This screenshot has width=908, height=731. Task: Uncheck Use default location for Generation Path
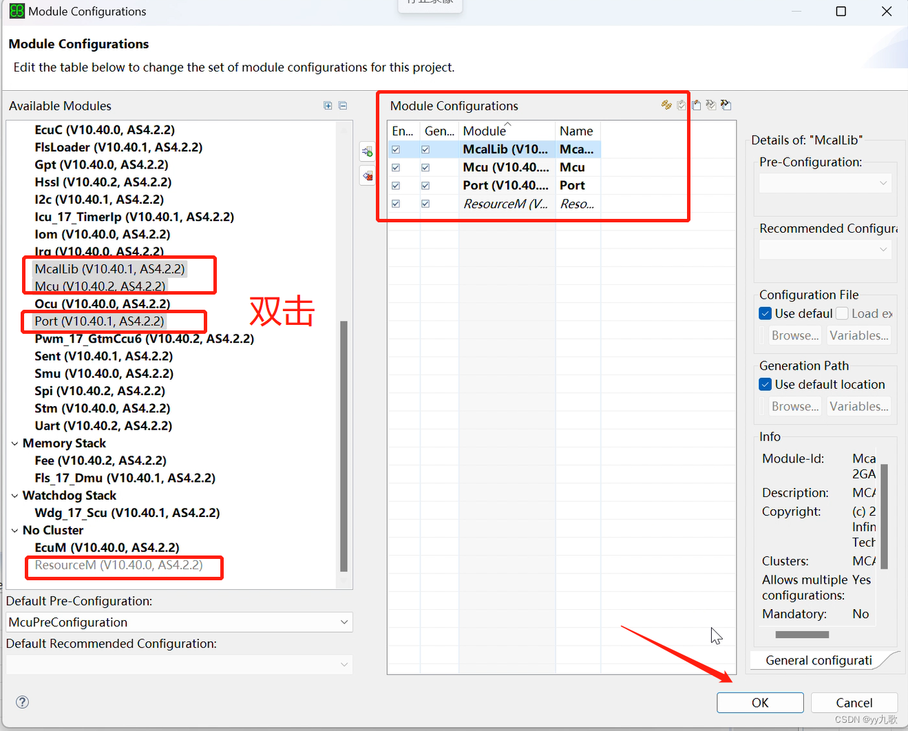(766, 384)
